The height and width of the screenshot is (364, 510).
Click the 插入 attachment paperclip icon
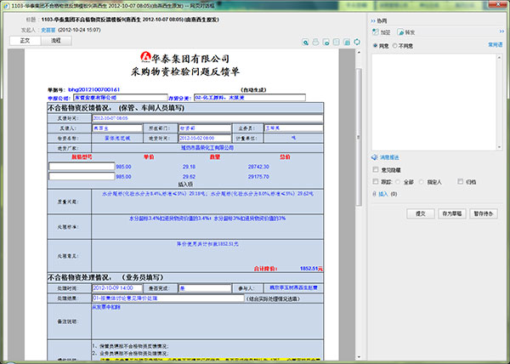coord(374,194)
